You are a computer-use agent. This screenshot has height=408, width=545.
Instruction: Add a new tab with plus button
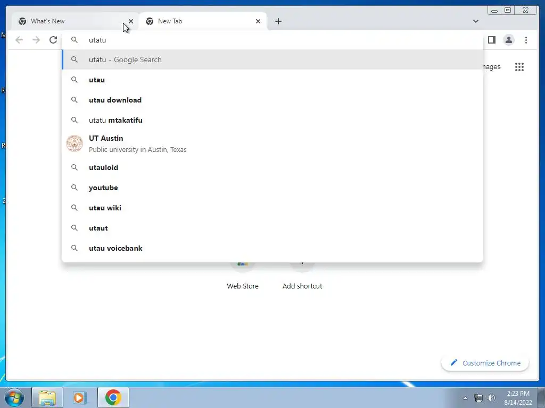[278, 21]
